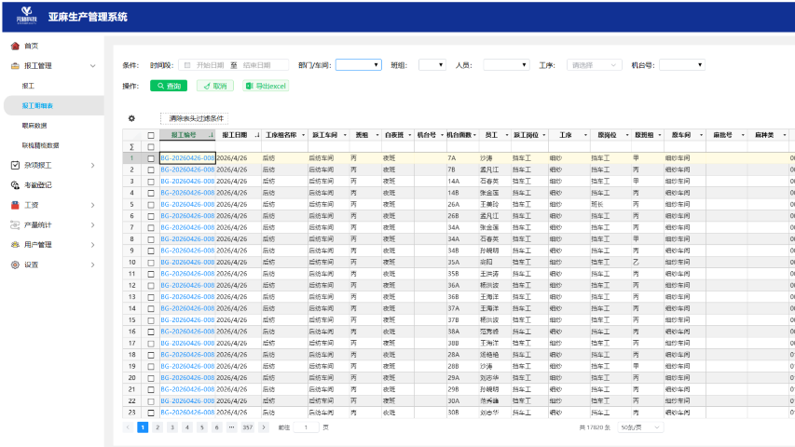This screenshot has width=795, height=447.
Task: Click the 杂项报工 checkmark icon
Action: click(15, 165)
